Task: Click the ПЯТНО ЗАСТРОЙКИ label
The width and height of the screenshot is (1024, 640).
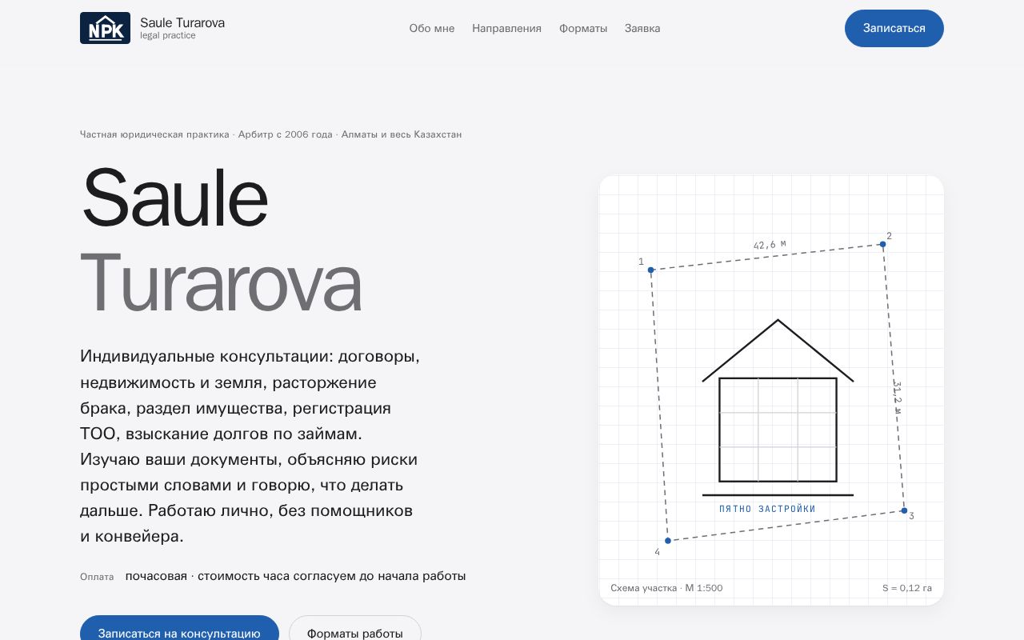Action: point(767,509)
